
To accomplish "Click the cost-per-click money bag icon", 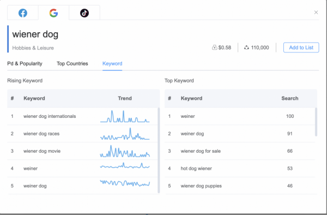I will [214, 47].
